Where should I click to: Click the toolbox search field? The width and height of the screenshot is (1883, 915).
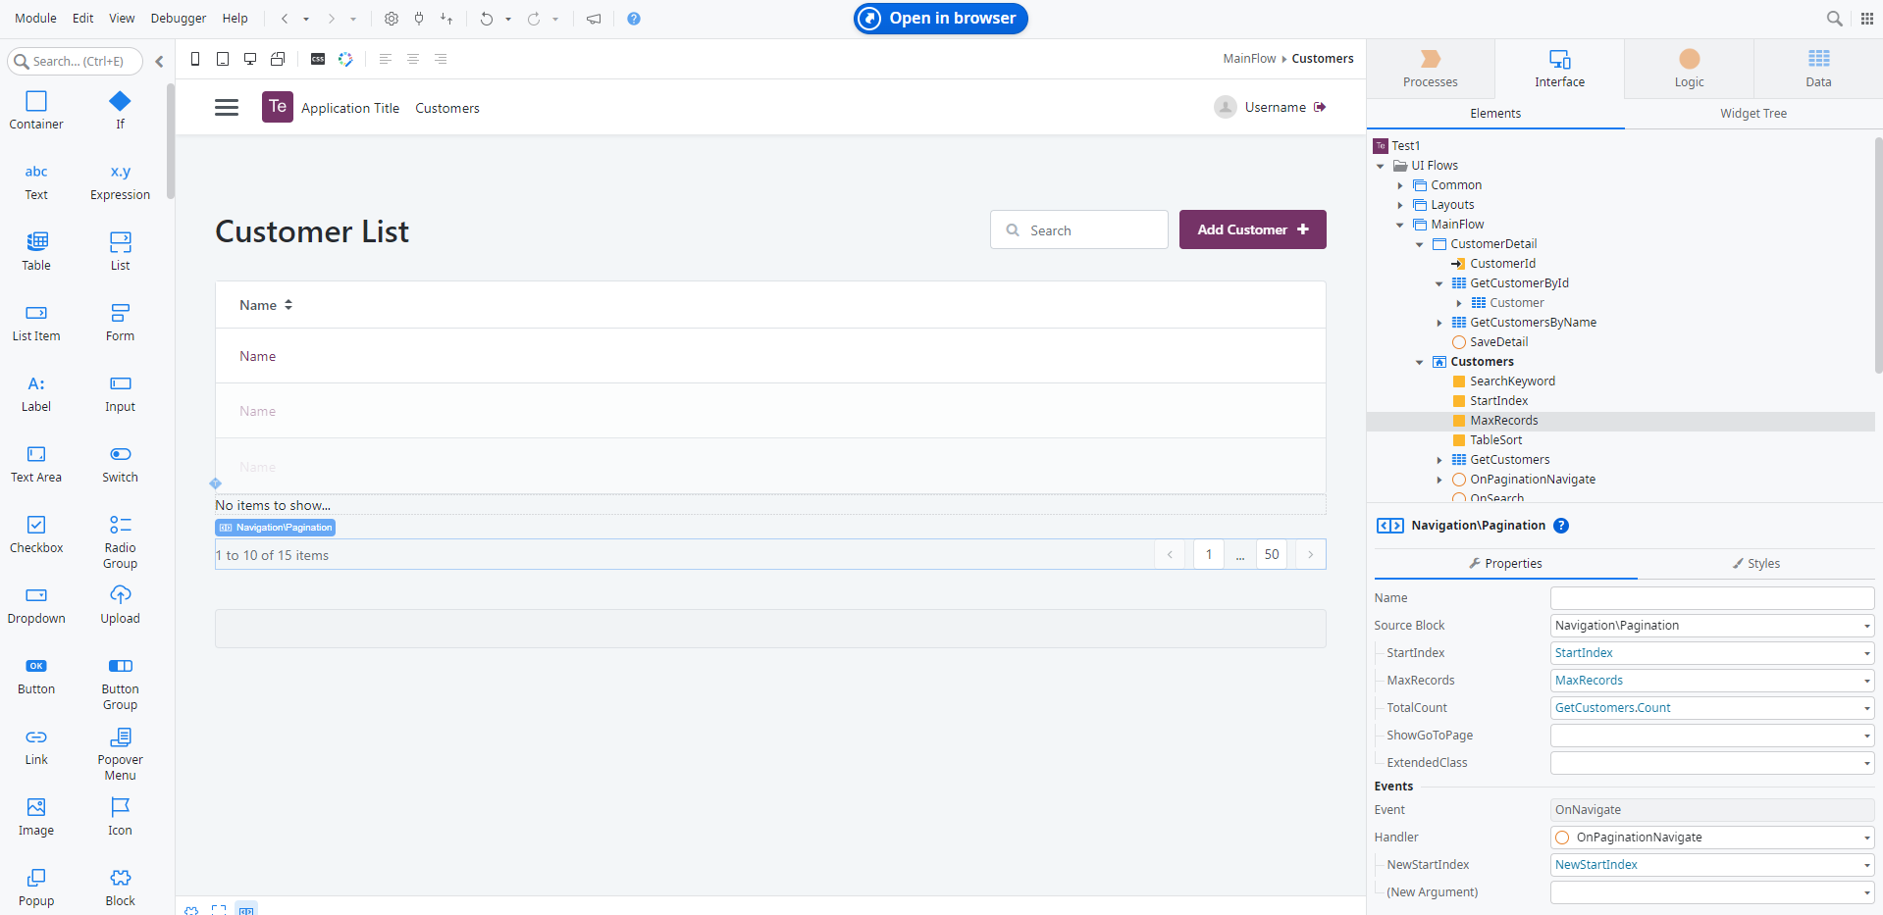pyautogui.click(x=76, y=61)
